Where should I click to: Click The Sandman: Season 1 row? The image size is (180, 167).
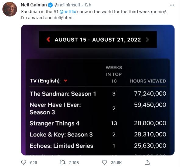pyautogui.click(x=98, y=93)
